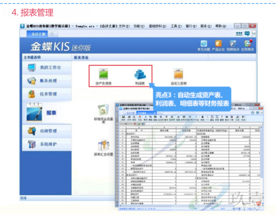Open the 窗口 menu
The height and width of the screenshot is (216, 276).
[x=191, y=26]
